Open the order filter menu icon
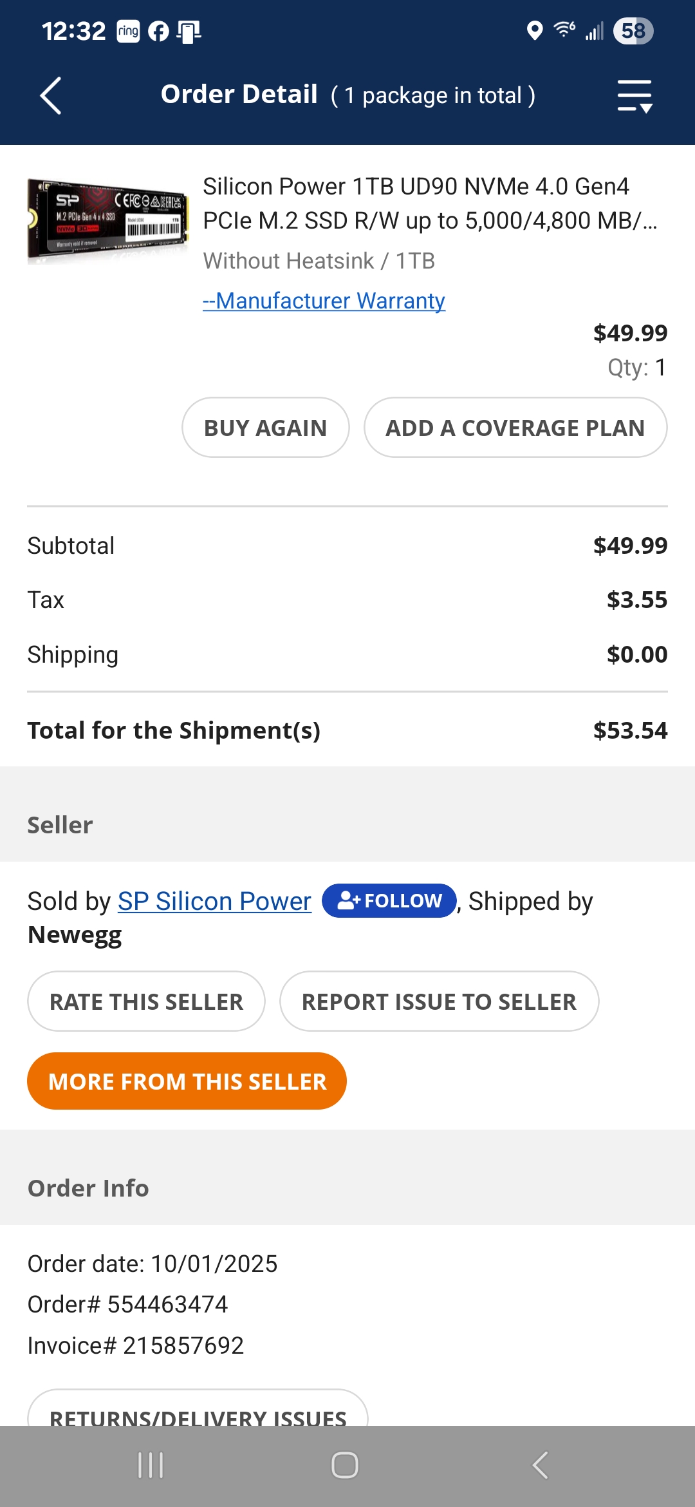The height and width of the screenshot is (1507, 695). point(635,96)
